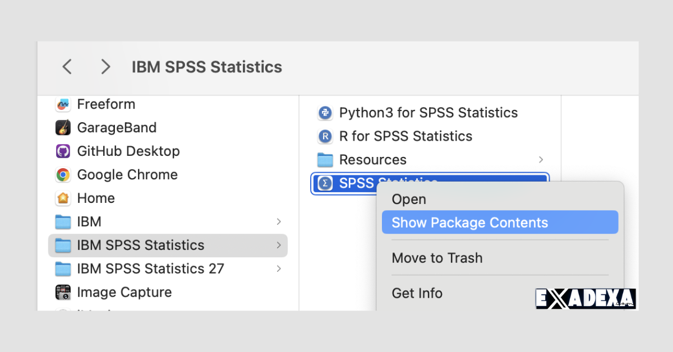Select Get Info in the context menu
This screenshot has width=673, height=352.
417,293
